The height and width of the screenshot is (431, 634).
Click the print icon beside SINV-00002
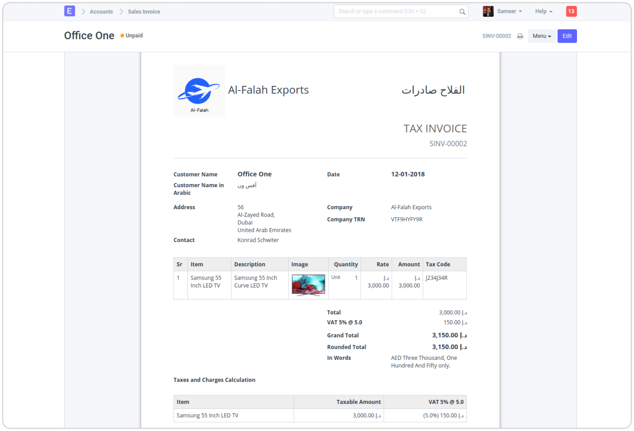520,36
